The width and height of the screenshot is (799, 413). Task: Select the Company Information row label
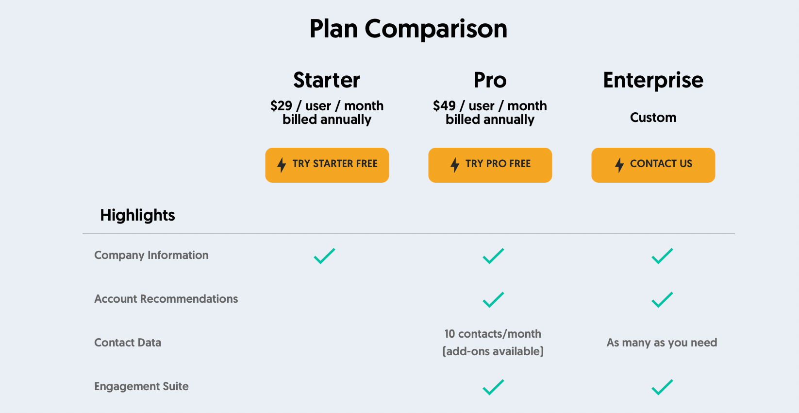(x=151, y=256)
